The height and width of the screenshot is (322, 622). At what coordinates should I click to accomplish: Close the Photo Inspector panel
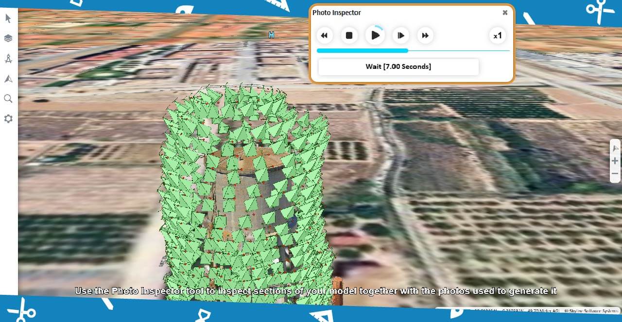pyautogui.click(x=505, y=13)
